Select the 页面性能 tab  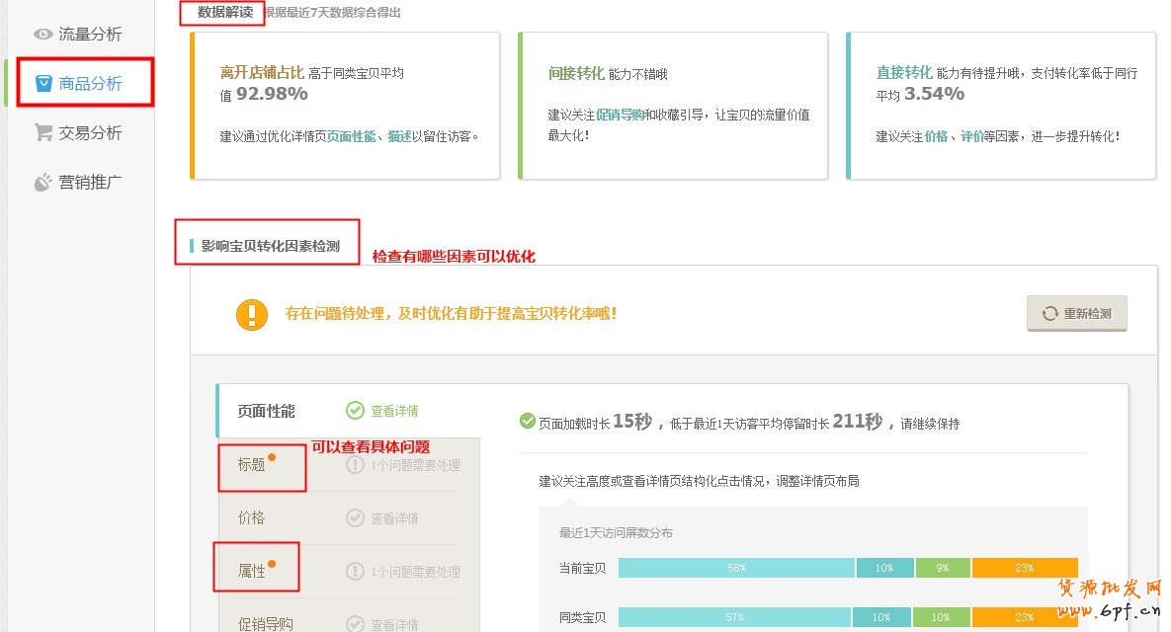(266, 411)
